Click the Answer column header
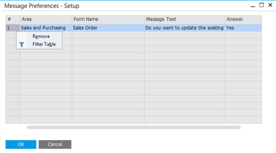Screen dimensions: 276x153 [243, 19]
